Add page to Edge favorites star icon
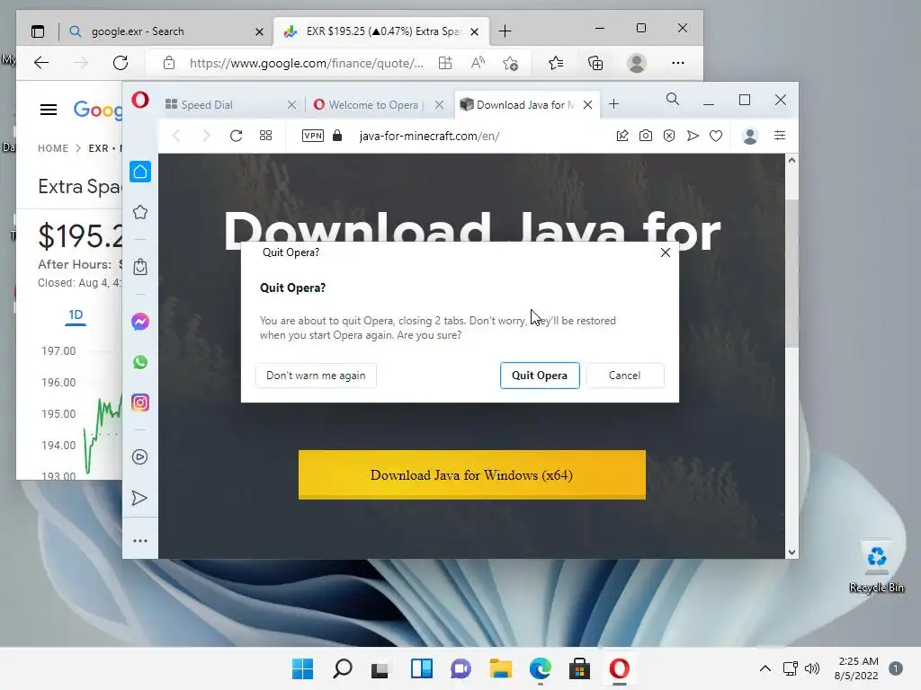921x690 pixels. tap(511, 63)
